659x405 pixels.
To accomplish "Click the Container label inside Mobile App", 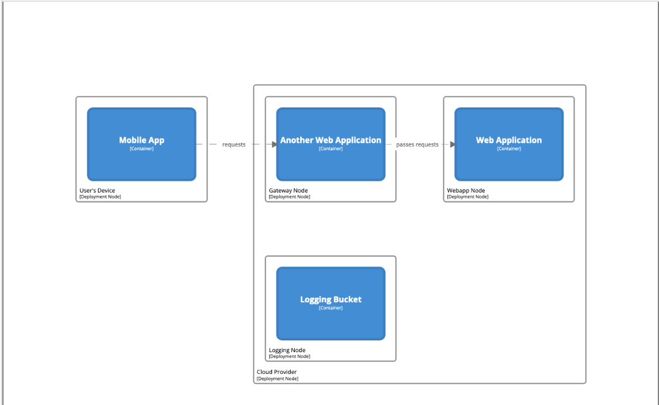I will [141, 149].
